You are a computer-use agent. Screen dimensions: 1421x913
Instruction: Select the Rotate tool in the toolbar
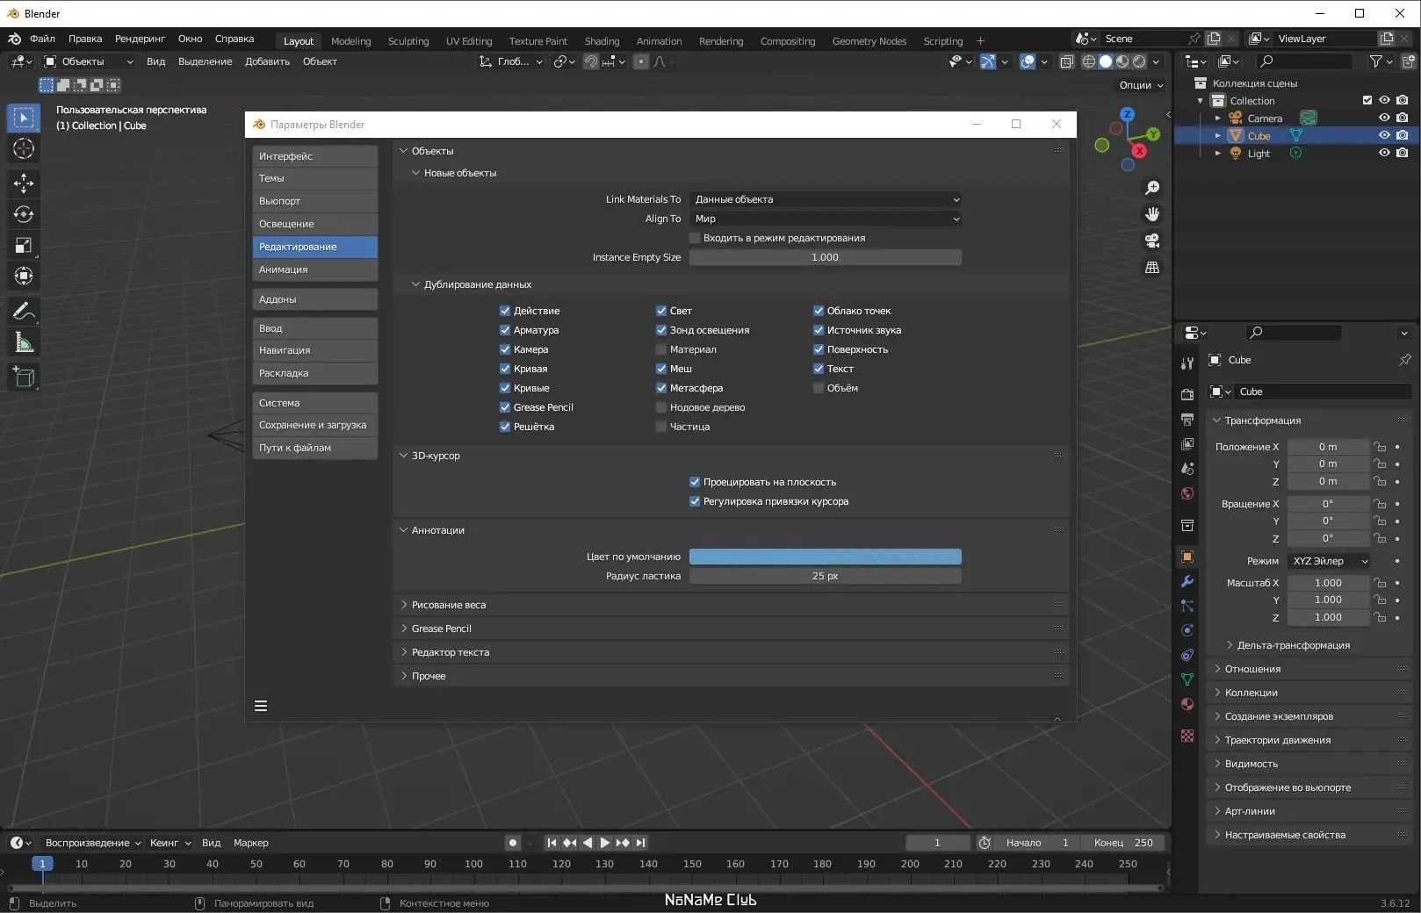pos(24,214)
